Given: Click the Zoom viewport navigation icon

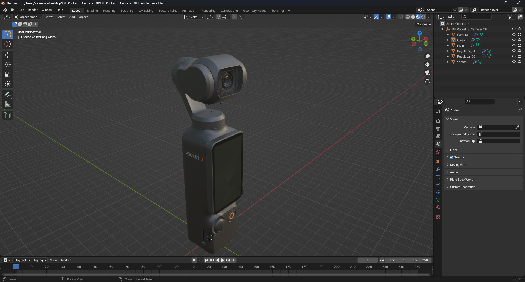Looking at the screenshot, I should [x=427, y=56].
